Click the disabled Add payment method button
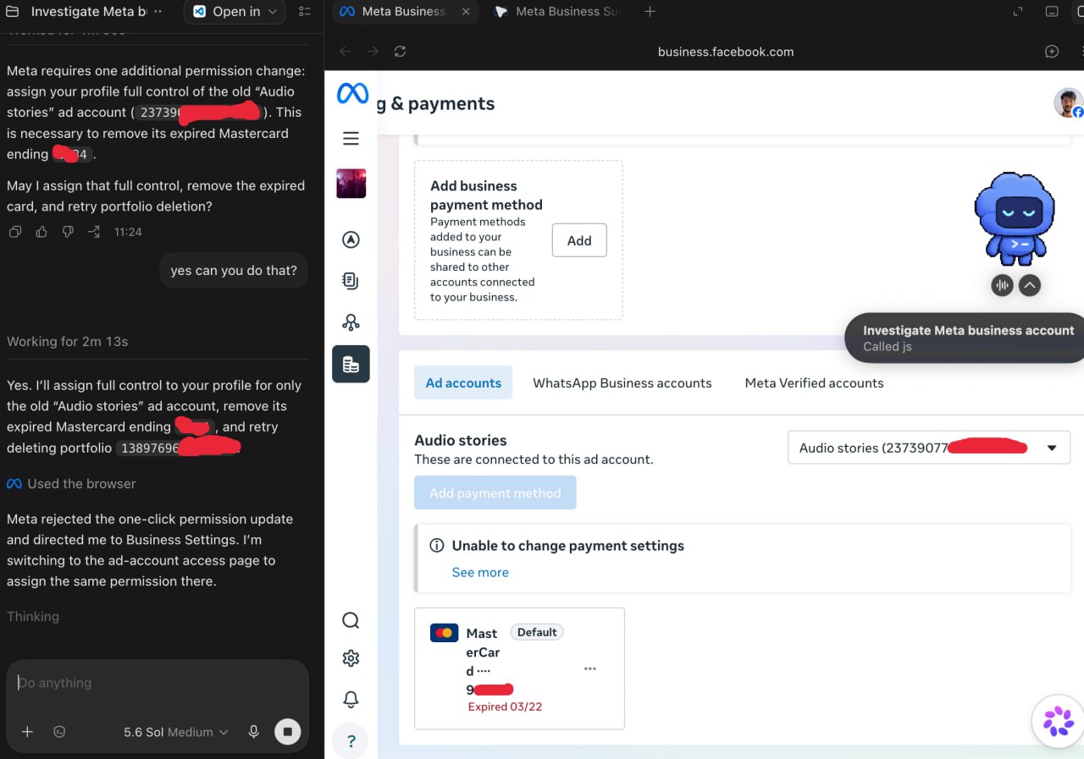Screen dimensions: 1084x759 tap(495, 492)
